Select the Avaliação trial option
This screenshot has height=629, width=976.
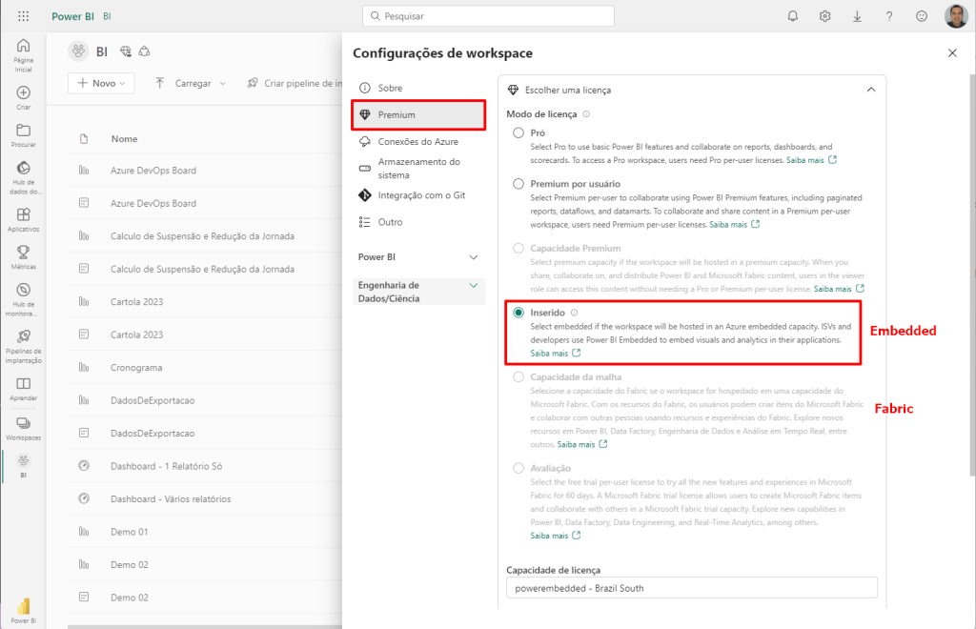point(518,468)
